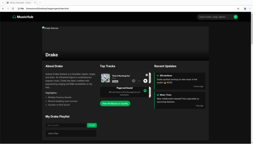Bookmark this page with the star icon
This screenshot has height=144, width=253.
238,9
